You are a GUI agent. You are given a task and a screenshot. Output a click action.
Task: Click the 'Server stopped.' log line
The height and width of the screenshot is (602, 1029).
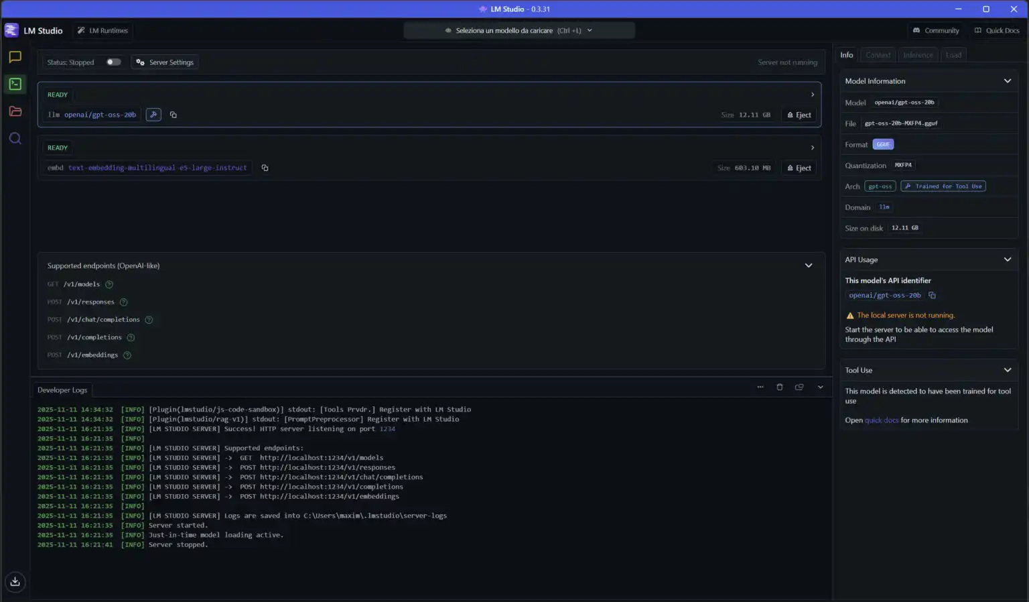(178, 545)
